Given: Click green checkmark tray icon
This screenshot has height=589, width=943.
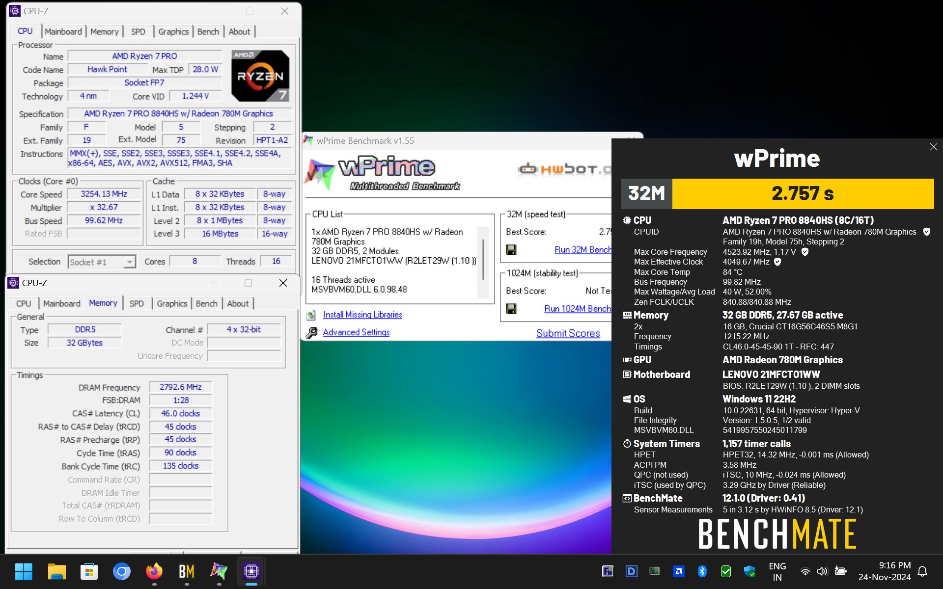Looking at the screenshot, I should [726, 571].
